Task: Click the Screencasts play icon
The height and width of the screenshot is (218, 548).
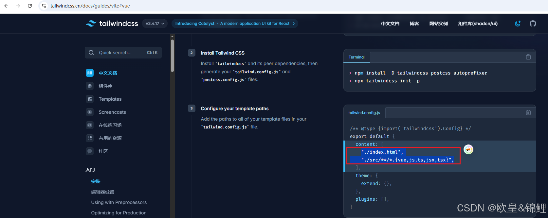Action: coord(90,112)
